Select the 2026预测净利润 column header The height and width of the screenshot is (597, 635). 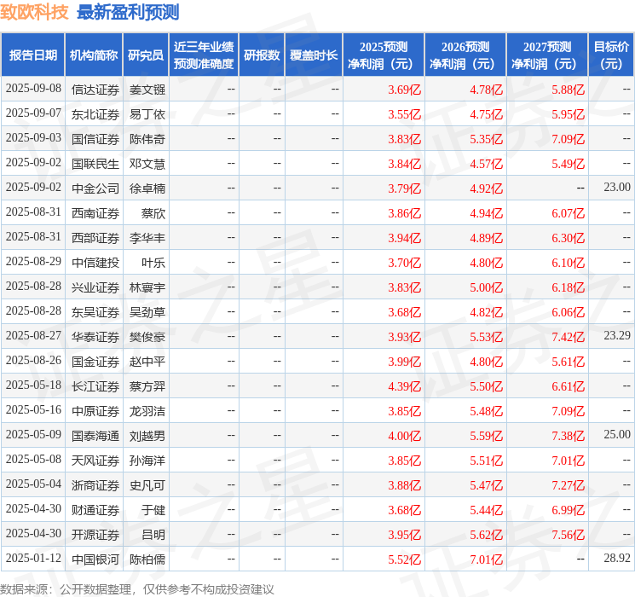coord(465,55)
